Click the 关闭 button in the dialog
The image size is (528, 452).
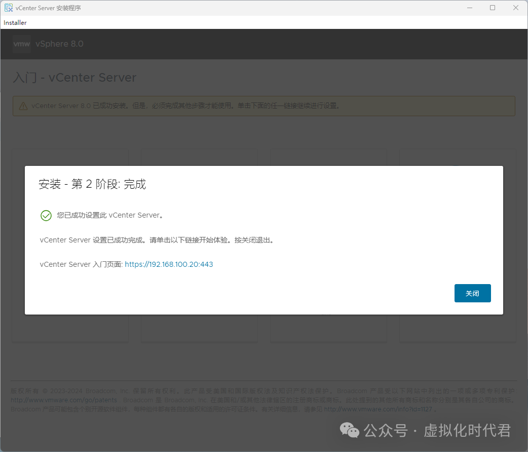point(472,293)
